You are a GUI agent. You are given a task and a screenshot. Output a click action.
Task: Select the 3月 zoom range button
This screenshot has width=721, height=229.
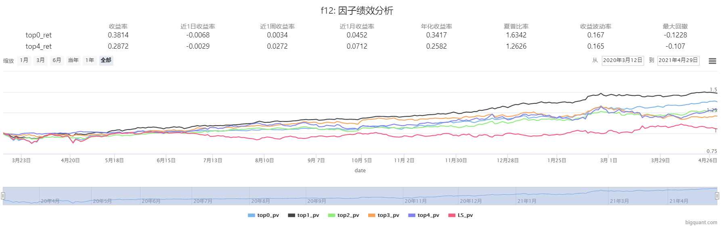tap(40, 60)
